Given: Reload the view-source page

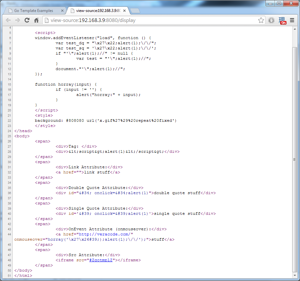Looking at the screenshot, I should 27,20.
